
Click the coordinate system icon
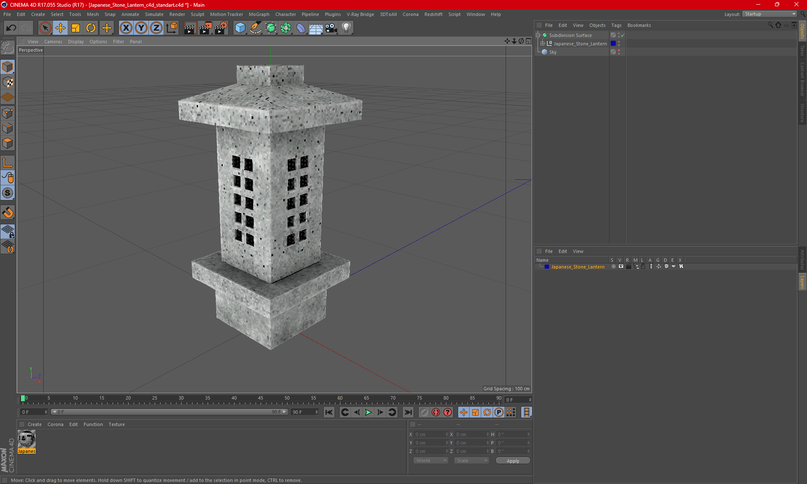(x=171, y=28)
